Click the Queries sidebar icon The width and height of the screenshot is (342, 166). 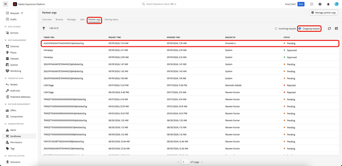click(x=7, y=65)
